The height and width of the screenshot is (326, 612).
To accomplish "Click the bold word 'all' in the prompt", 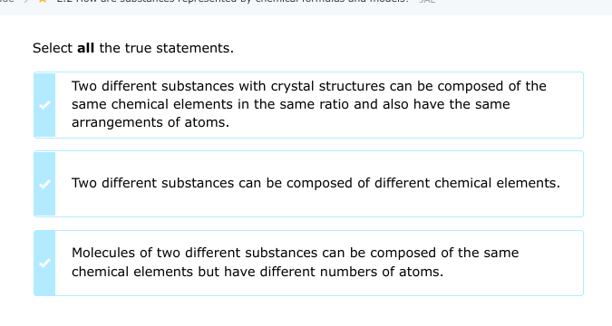I will click(x=85, y=48).
